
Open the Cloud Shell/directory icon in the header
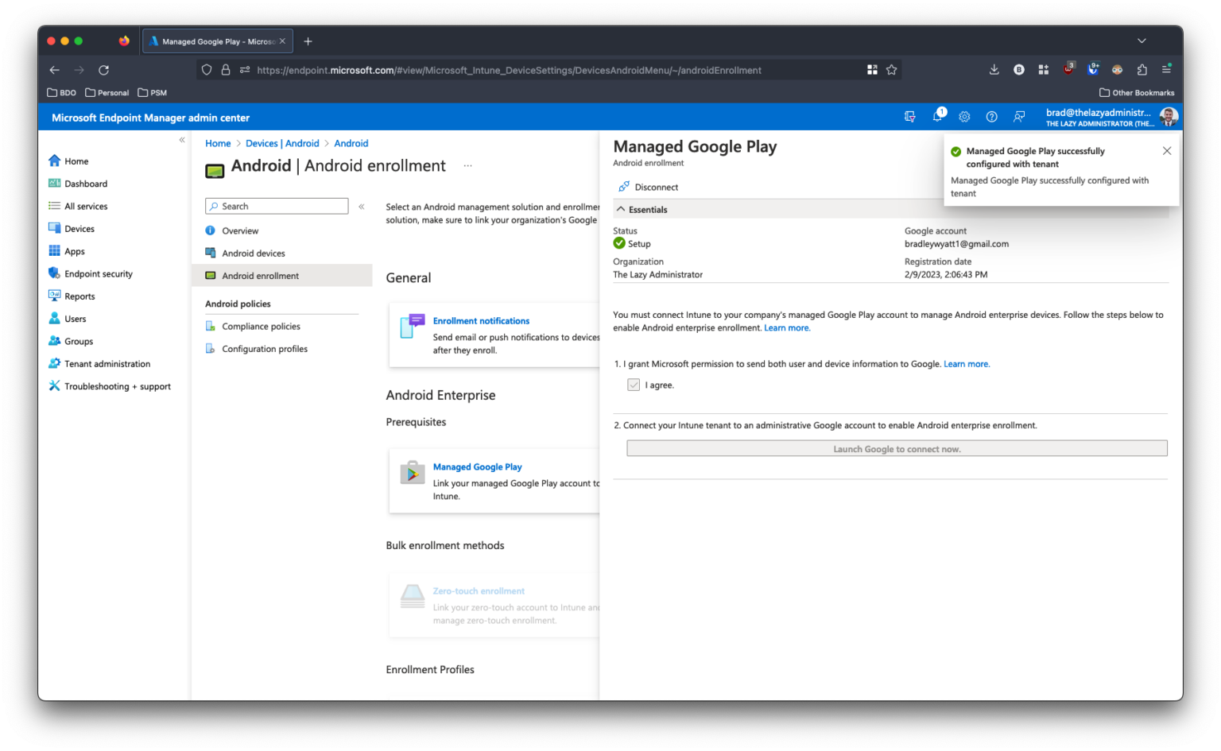pos(910,117)
